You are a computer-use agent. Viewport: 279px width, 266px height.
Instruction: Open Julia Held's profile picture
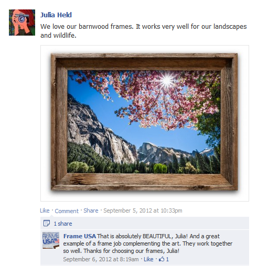tap(22, 23)
